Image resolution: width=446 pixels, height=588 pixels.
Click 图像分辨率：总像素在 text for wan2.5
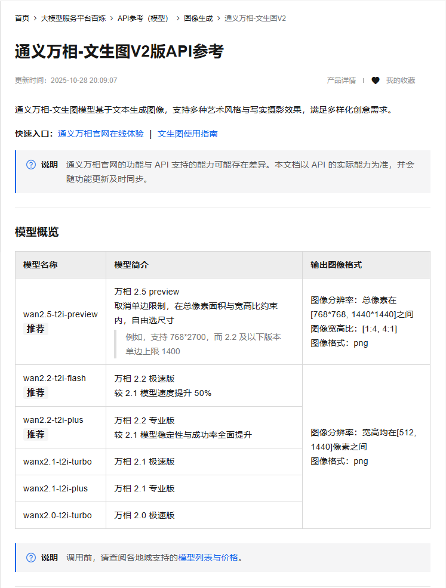(353, 300)
